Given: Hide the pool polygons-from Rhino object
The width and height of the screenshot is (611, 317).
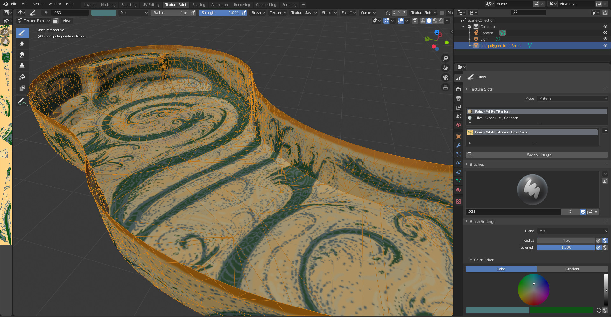Looking at the screenshot, I should pyautogui.click(x=605, y=45).
